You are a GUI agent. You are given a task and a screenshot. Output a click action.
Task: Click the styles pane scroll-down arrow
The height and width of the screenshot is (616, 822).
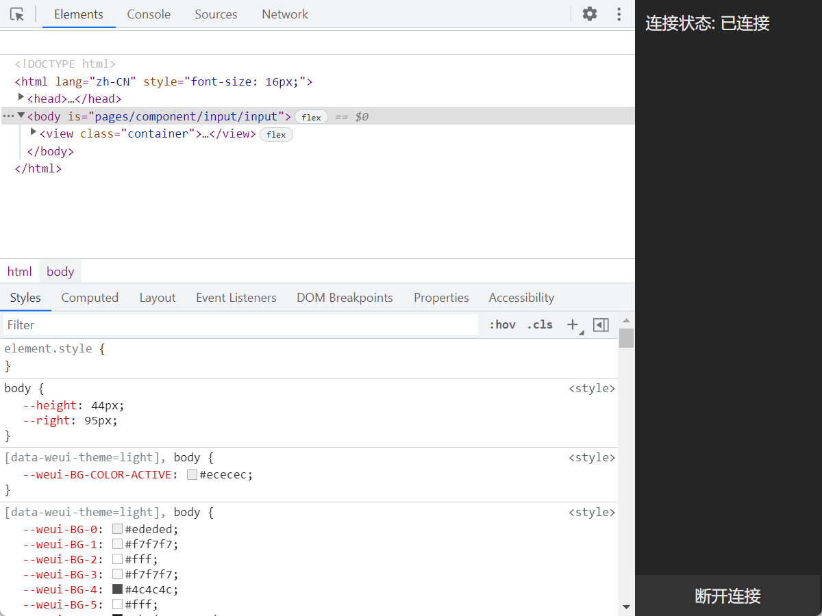[626, 606]
